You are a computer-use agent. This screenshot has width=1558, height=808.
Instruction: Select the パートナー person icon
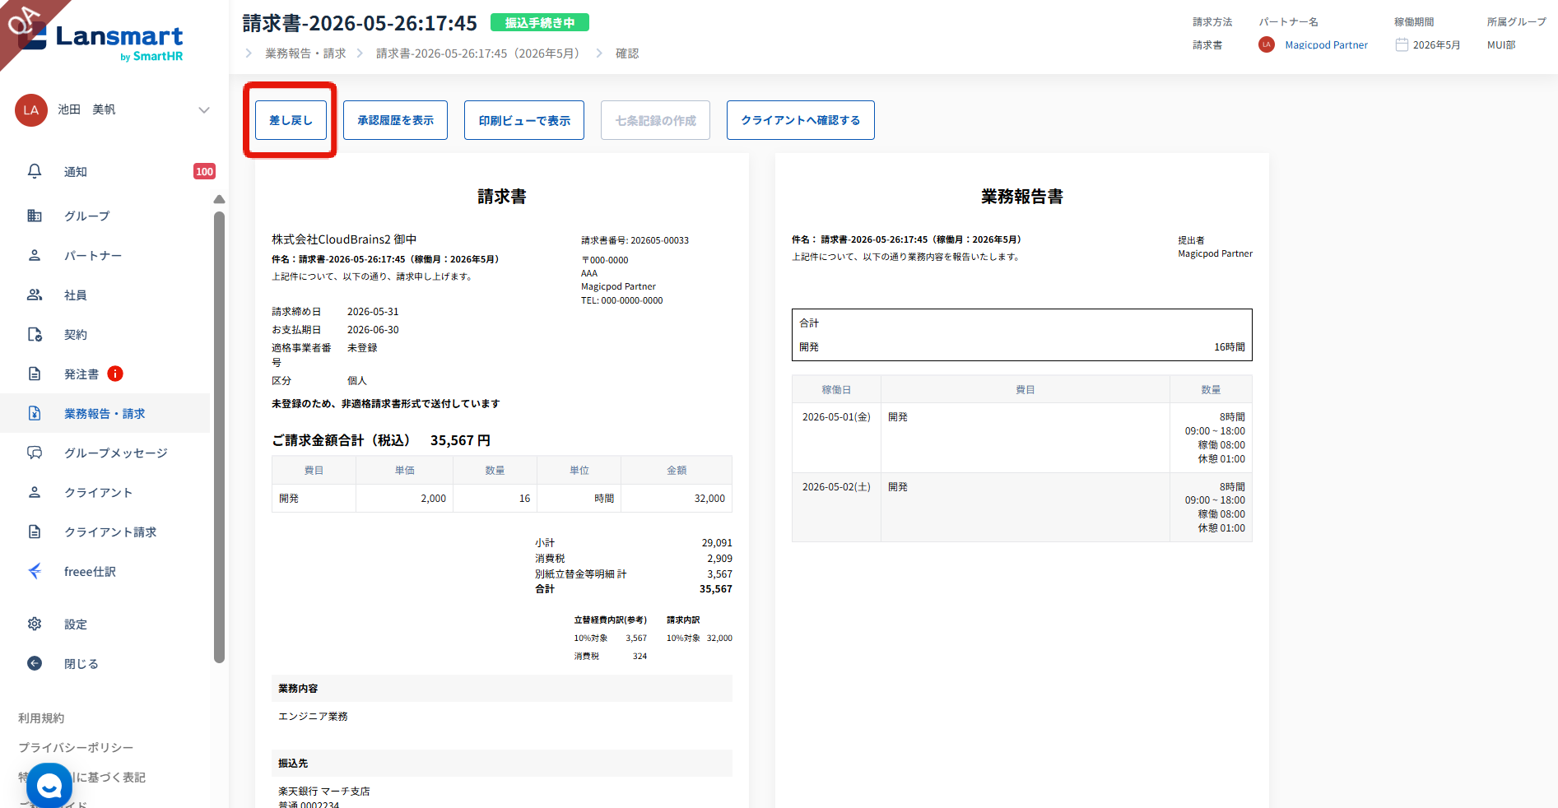coord(35,255)
